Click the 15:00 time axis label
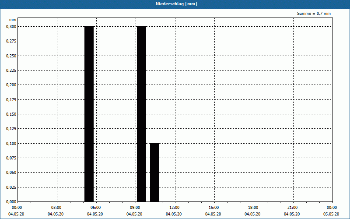Viewport: 350px width, 219px height. point(214,208)
